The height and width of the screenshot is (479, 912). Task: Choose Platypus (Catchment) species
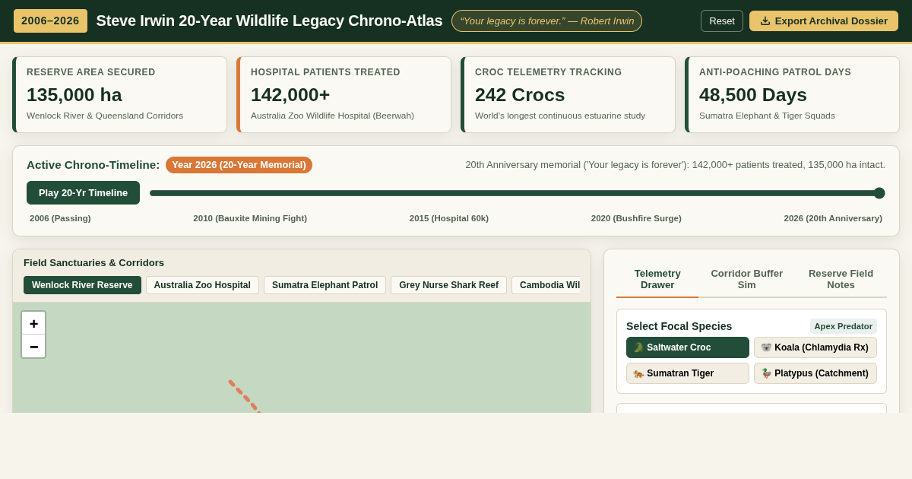[815, 373]
